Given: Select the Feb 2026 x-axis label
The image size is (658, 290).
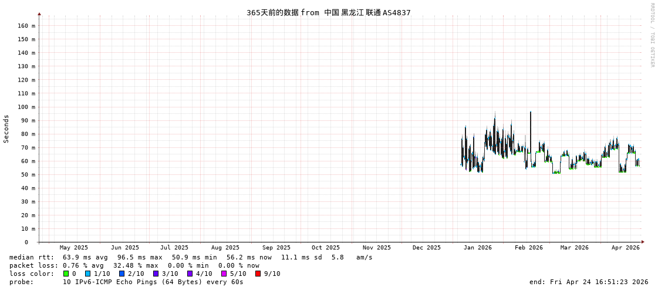Looking at the screenshot, I should pyautogui.click(x=529, y=248).
